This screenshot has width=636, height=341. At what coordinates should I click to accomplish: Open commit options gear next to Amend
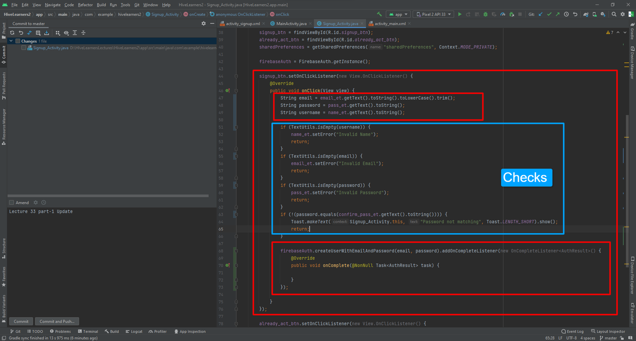pyautogui.click(x=35, y=203)
